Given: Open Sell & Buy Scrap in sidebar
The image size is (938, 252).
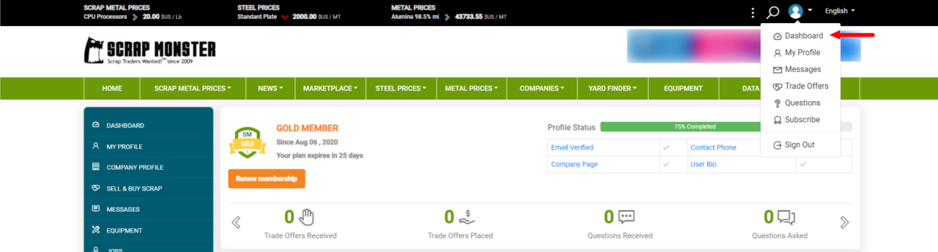Looking at the screenshot, I should [x=134, y=189].
